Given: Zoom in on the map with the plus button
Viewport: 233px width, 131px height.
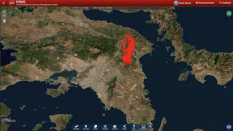Looking at the screenshot, I should click(4, 12).
